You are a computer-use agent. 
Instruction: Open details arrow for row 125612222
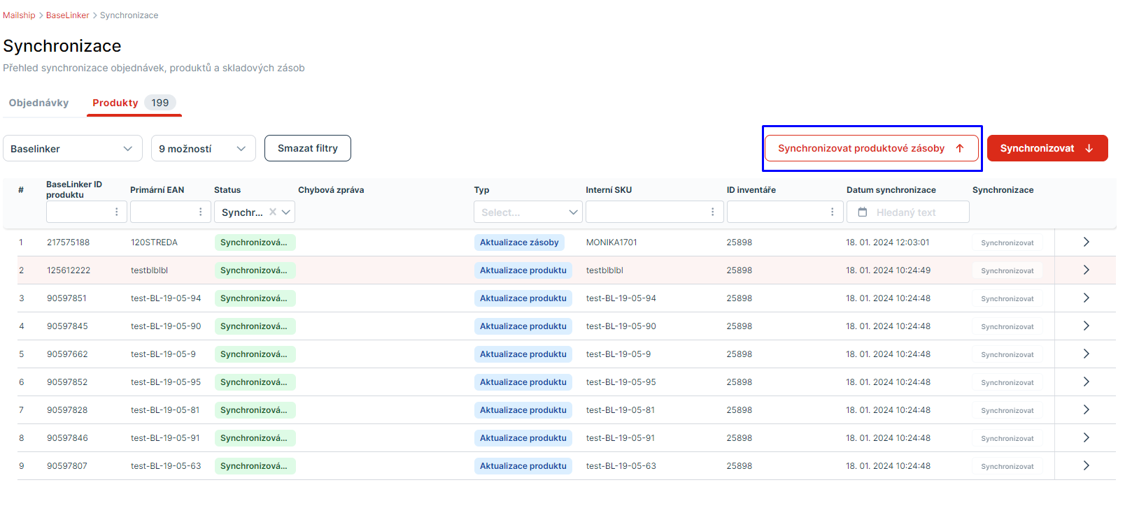[1086, 270]
